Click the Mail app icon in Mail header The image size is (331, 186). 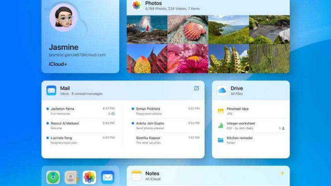(51, 91)
